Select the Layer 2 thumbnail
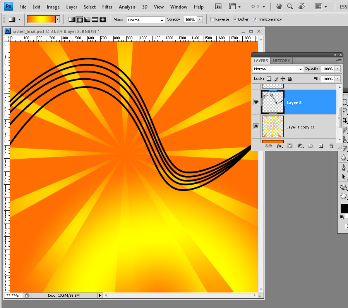 tap(273, 102)
